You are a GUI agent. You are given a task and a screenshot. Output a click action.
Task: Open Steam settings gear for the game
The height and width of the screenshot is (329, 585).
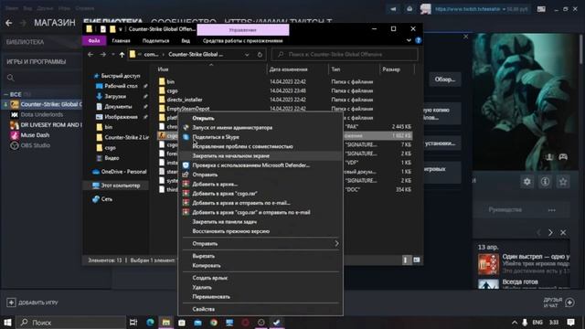click(x=526, y=182)
